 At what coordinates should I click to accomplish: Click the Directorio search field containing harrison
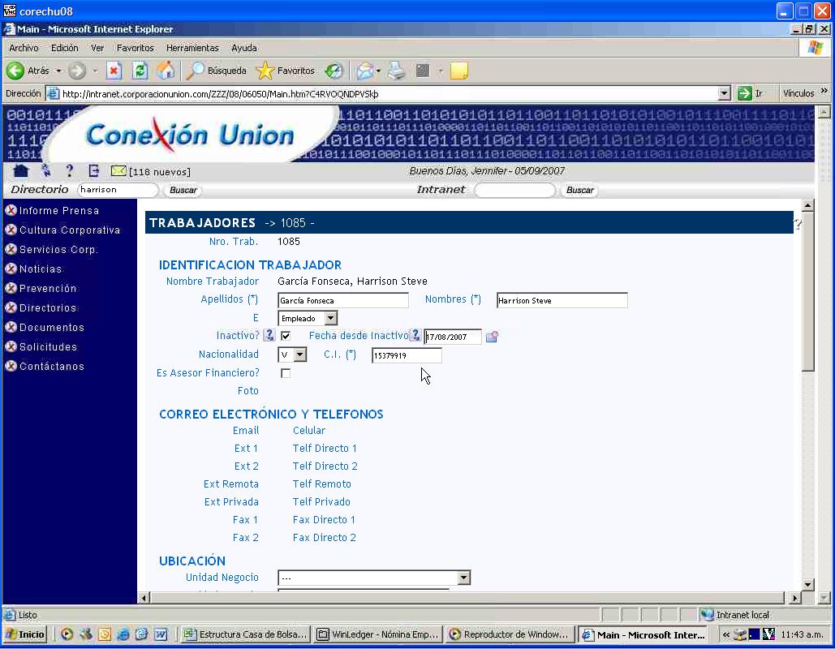tap(118, 190)
